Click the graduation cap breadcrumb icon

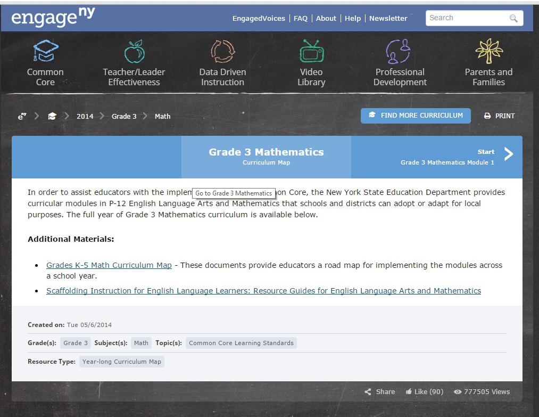tap(52, 116)
